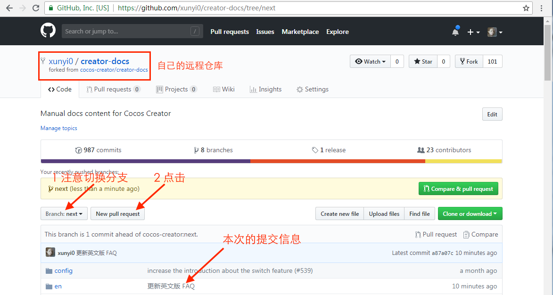The height and width of the screenshot is (295, 553).
Task: Open the config folder
Action: click(64, 270)
